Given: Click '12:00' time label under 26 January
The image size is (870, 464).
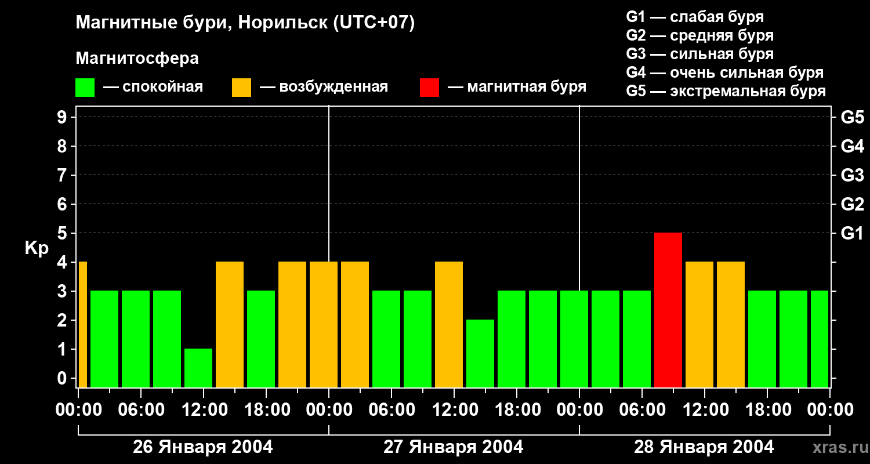Looking at the screenshot, I should 204,409.
